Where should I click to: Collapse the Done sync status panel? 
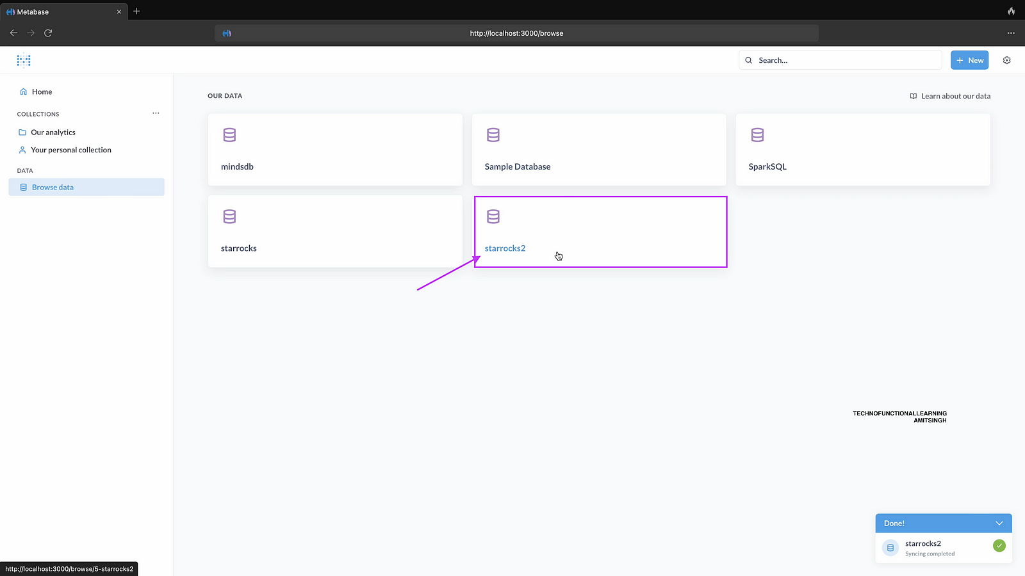click(999, 523)
